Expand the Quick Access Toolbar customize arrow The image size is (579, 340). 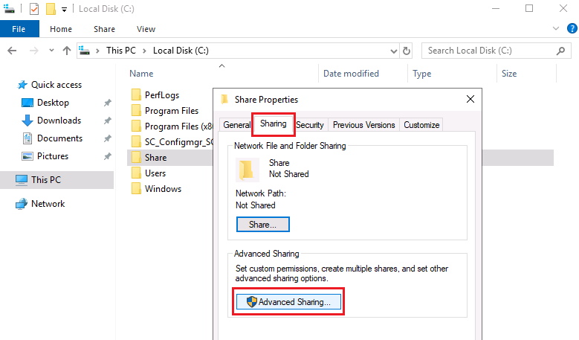click(64, 10)
